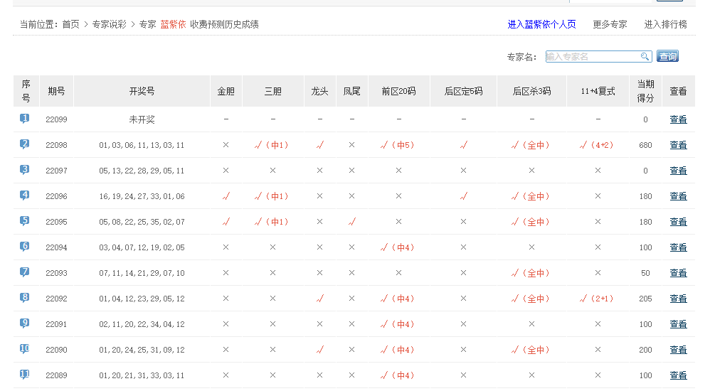Click the number 2 sequence badge icon
The width and height of the screenshot is (715, 391).
(25, 144)
